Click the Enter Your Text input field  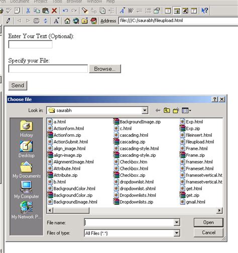pyautogui.click(x=30, y=45)
